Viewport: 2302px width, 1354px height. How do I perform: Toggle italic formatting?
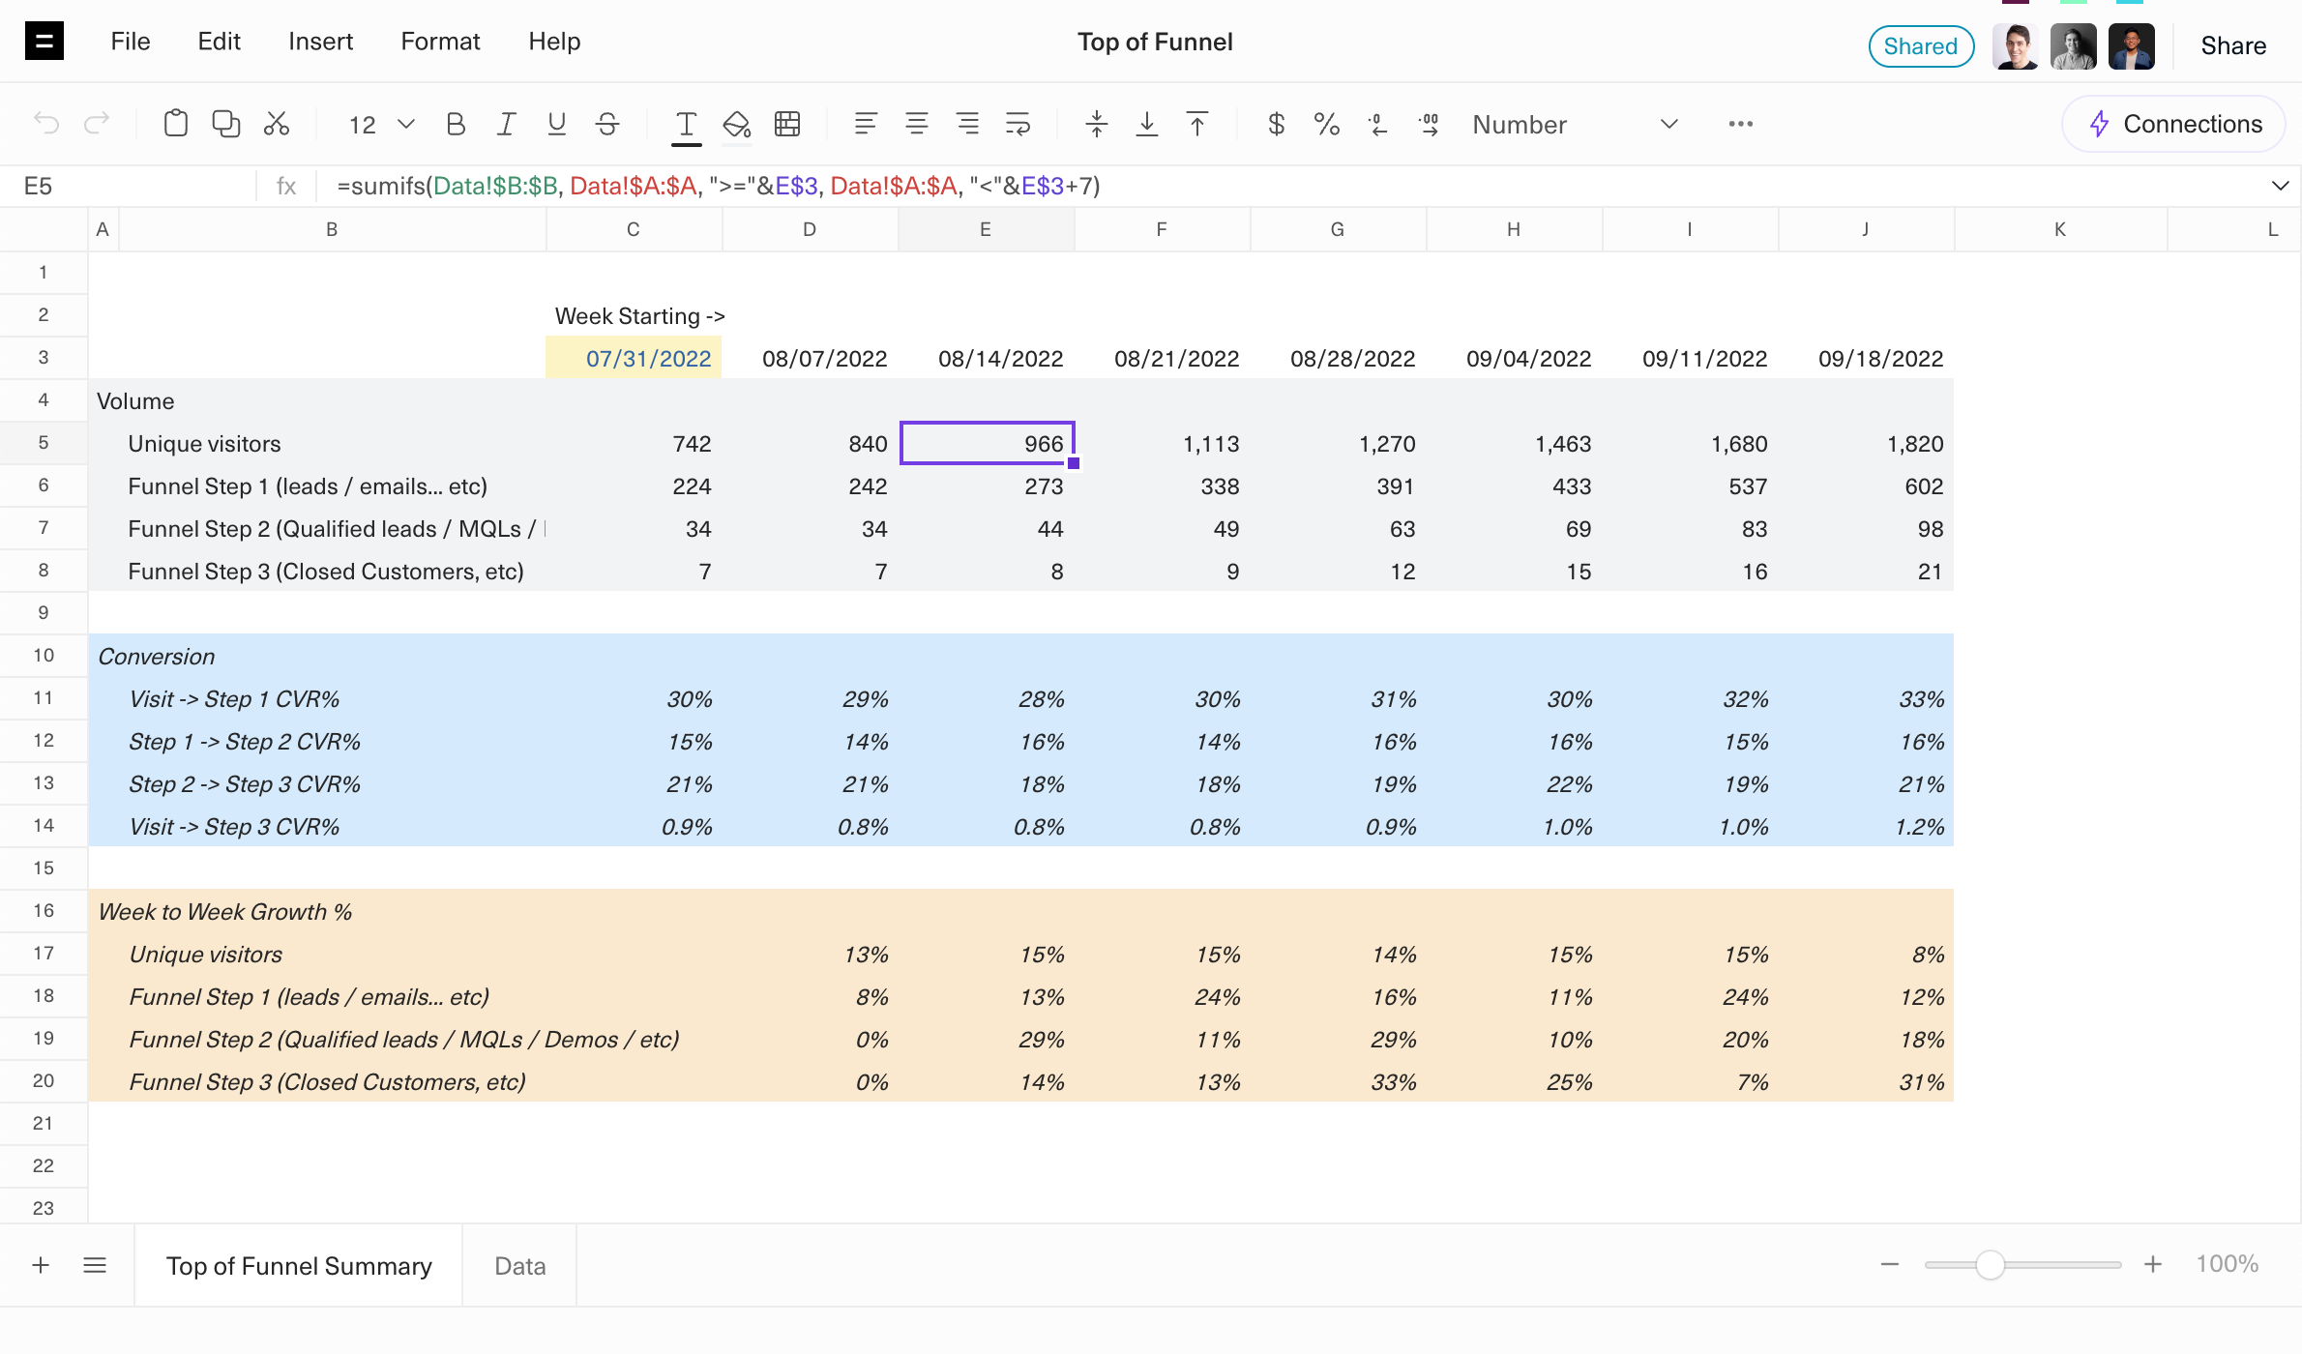[506, 124]
